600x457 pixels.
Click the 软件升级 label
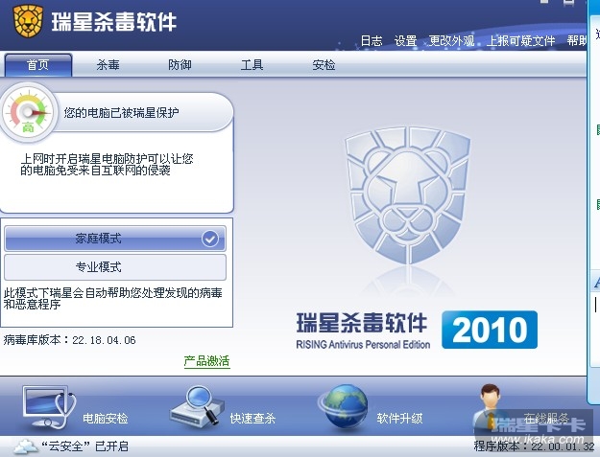tap(399, 419)
